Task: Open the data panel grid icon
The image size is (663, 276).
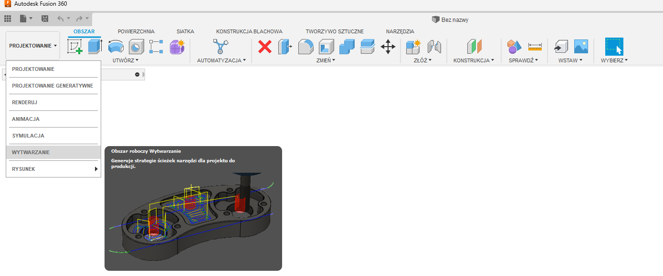Action: point(8,19)
